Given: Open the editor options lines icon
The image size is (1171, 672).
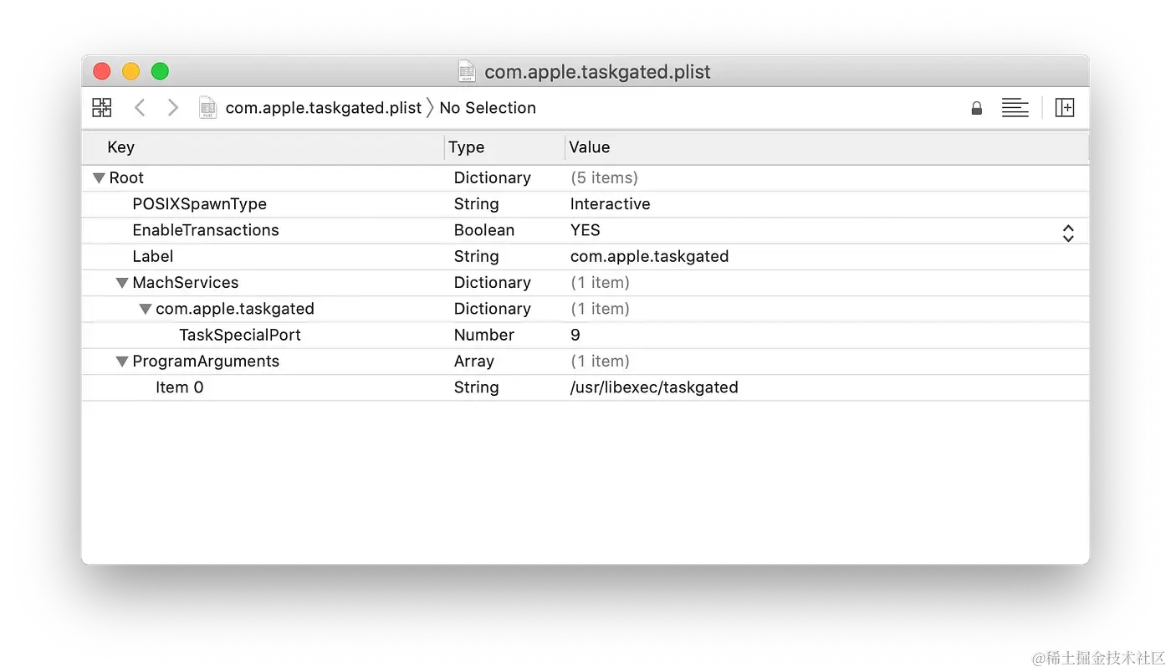Looking at the screenshot, I should 1015,107.
